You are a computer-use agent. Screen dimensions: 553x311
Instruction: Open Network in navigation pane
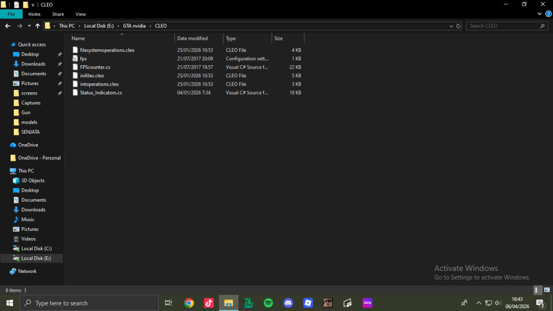[27, 271]
